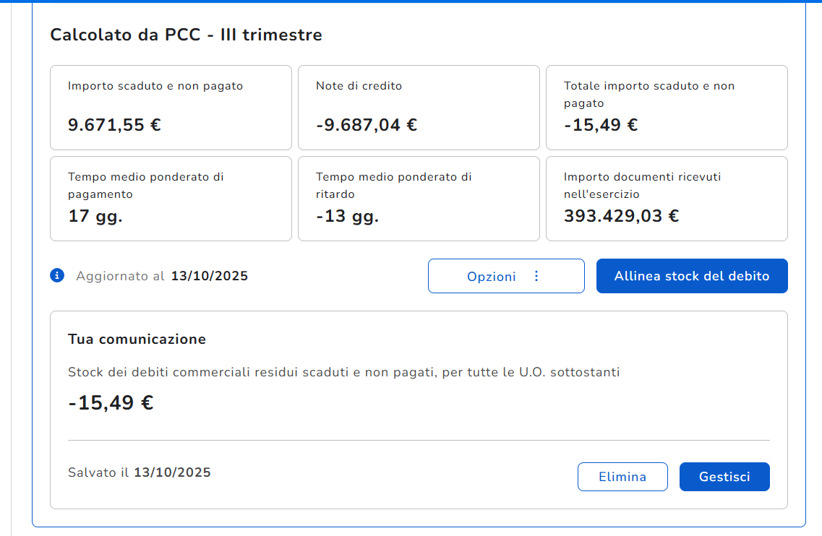Click the three-dot icon inside Opzioni
This screenshot has width=822, height=536.
click(x=536, y=276)
